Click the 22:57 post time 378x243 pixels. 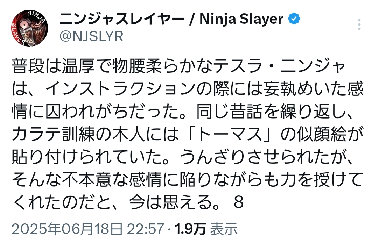click(x=145, y=229)
